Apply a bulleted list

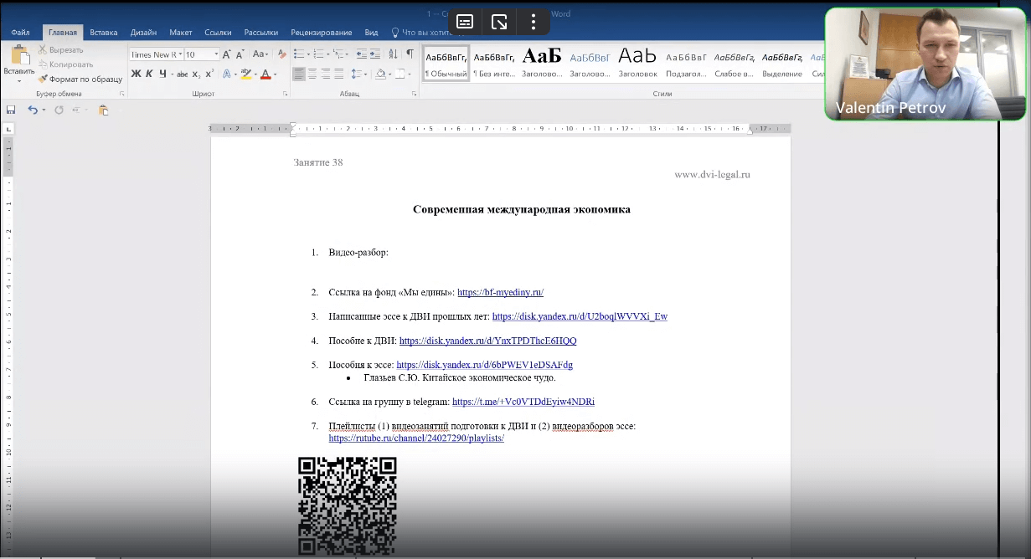tap(298, 54)
